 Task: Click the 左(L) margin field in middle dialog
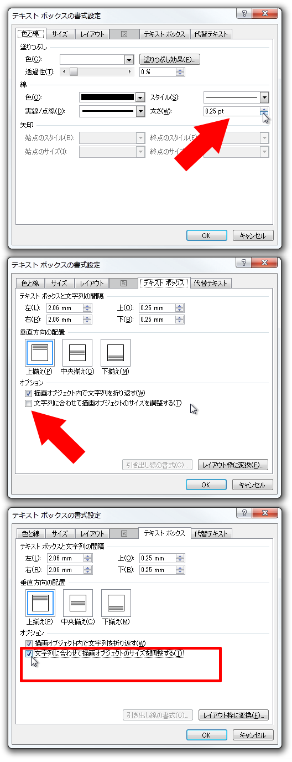[69, 307]
